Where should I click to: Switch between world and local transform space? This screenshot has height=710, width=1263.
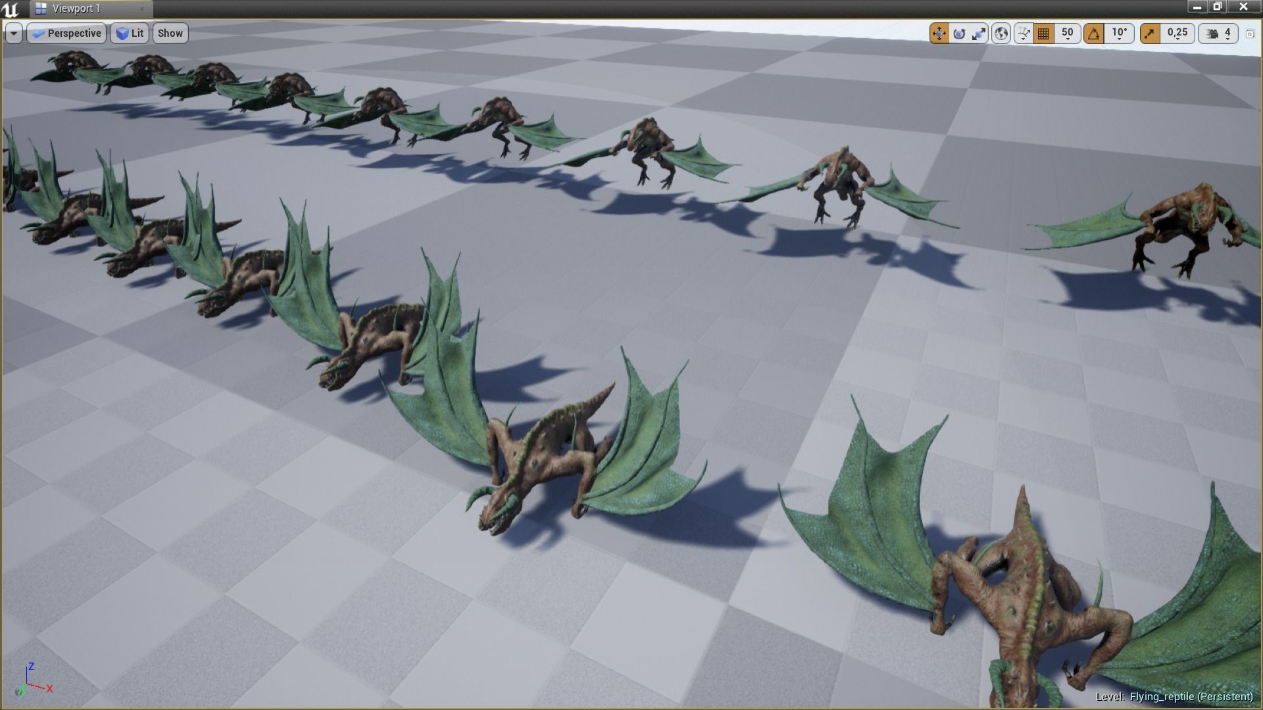1001,34
